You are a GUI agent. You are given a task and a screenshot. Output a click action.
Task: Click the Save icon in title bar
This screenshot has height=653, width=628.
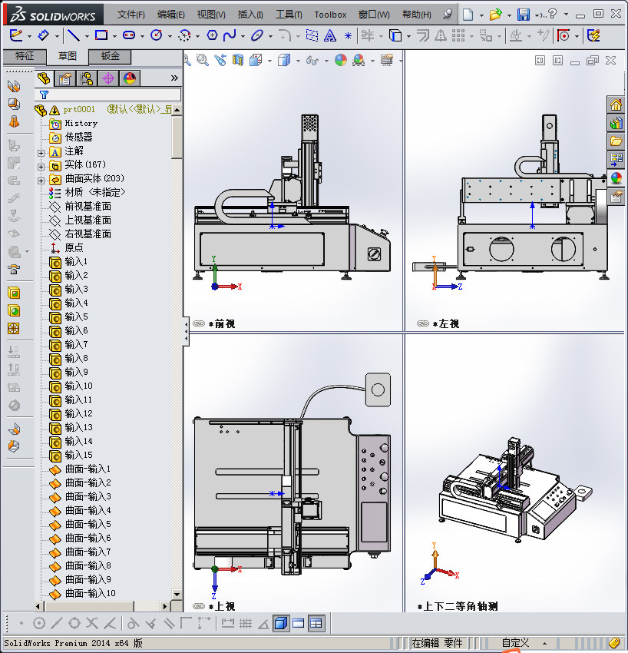(x=523, y=15)
